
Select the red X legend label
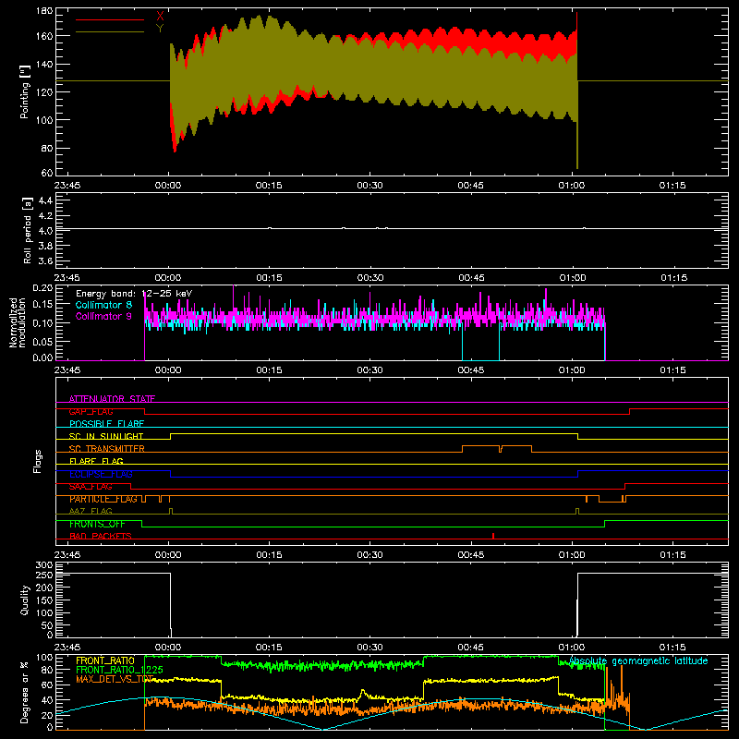(160, 17)
